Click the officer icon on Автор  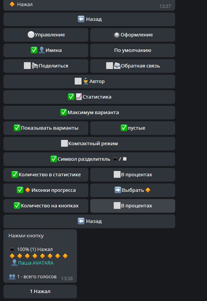pyautogui.click(x=85, y=81)
